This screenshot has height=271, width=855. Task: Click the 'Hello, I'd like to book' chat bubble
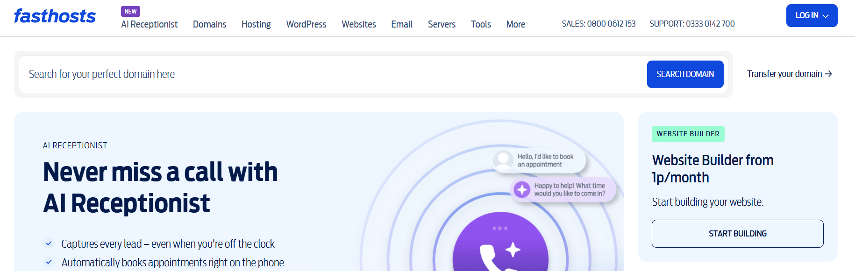click(539, 160)
